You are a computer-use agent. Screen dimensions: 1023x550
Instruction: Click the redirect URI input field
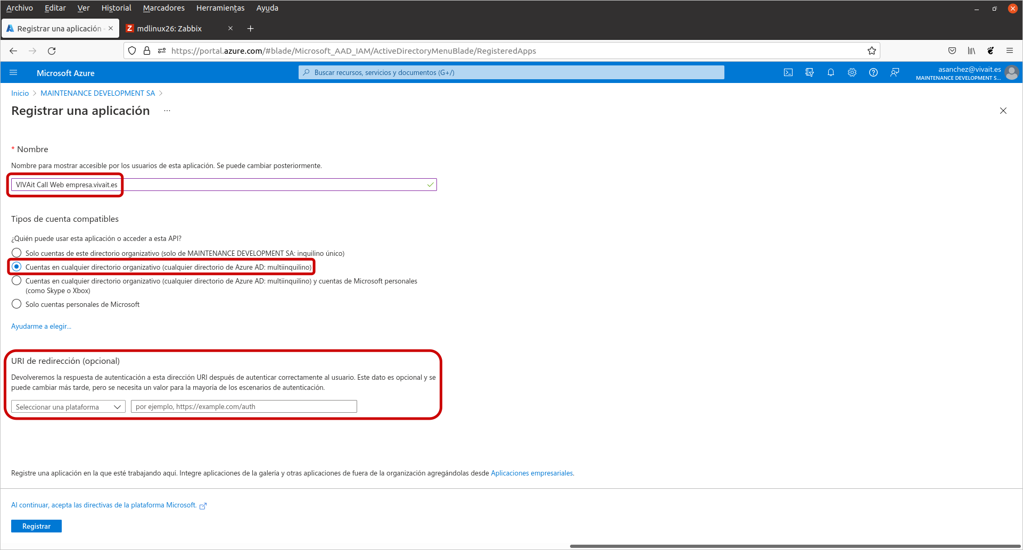244,406
